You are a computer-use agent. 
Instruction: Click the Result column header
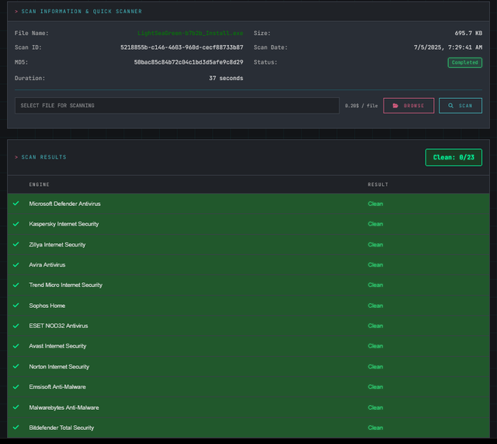(x=378, y=184)
